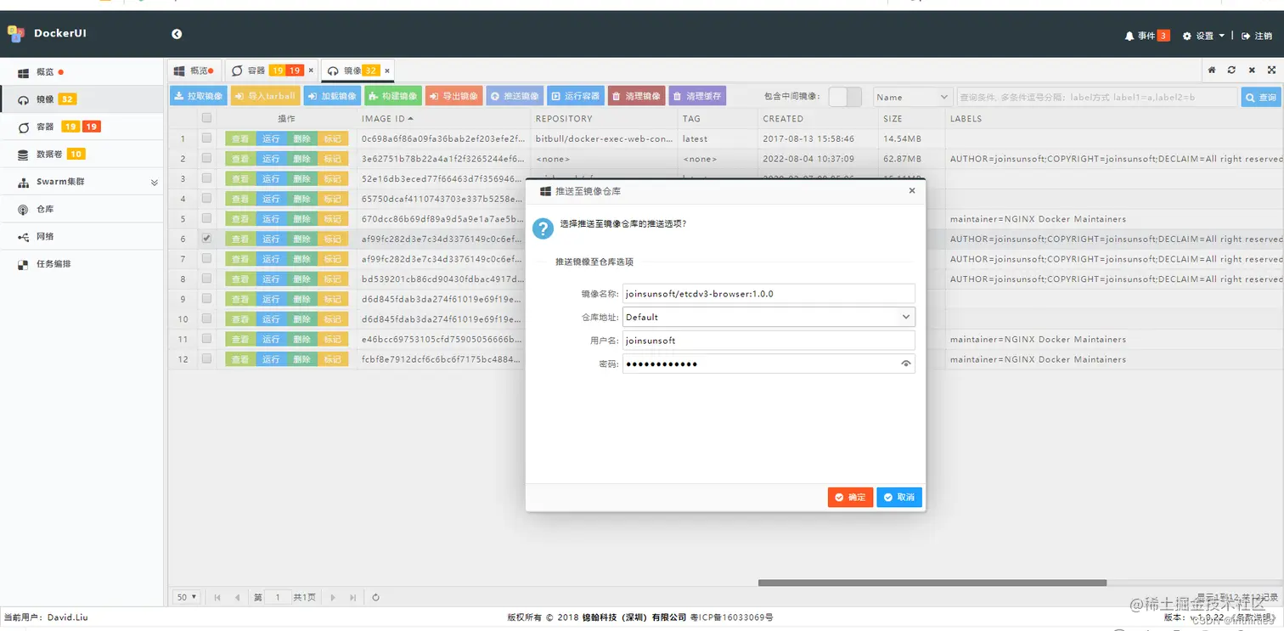Sort by the IMAGE ID column header
Image resolution: width=1284 pixels, height=631 pixels.
tap(387, 119)
